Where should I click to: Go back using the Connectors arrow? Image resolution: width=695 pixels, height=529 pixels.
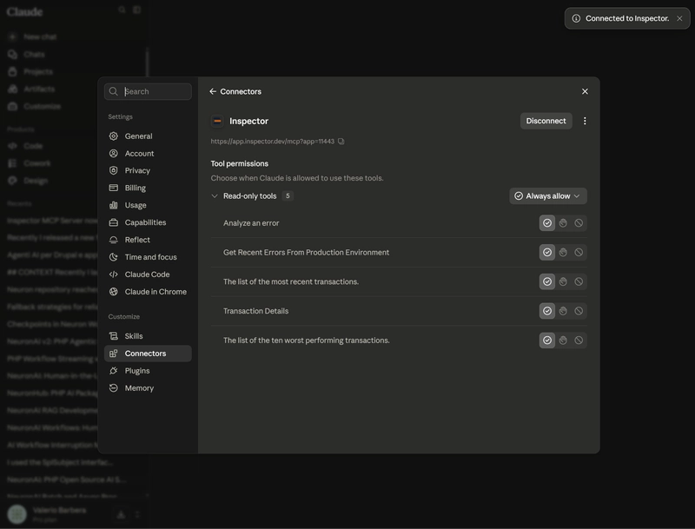(213, 91)
